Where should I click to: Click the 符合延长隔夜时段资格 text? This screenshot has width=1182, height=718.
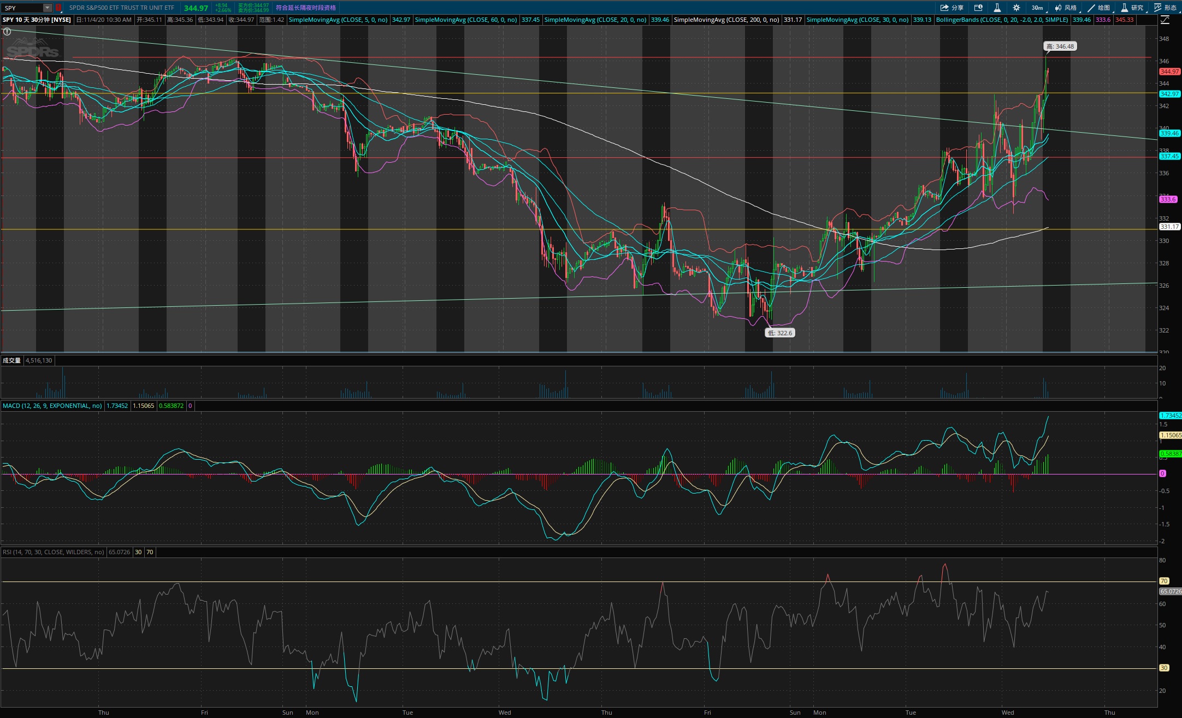306,8
